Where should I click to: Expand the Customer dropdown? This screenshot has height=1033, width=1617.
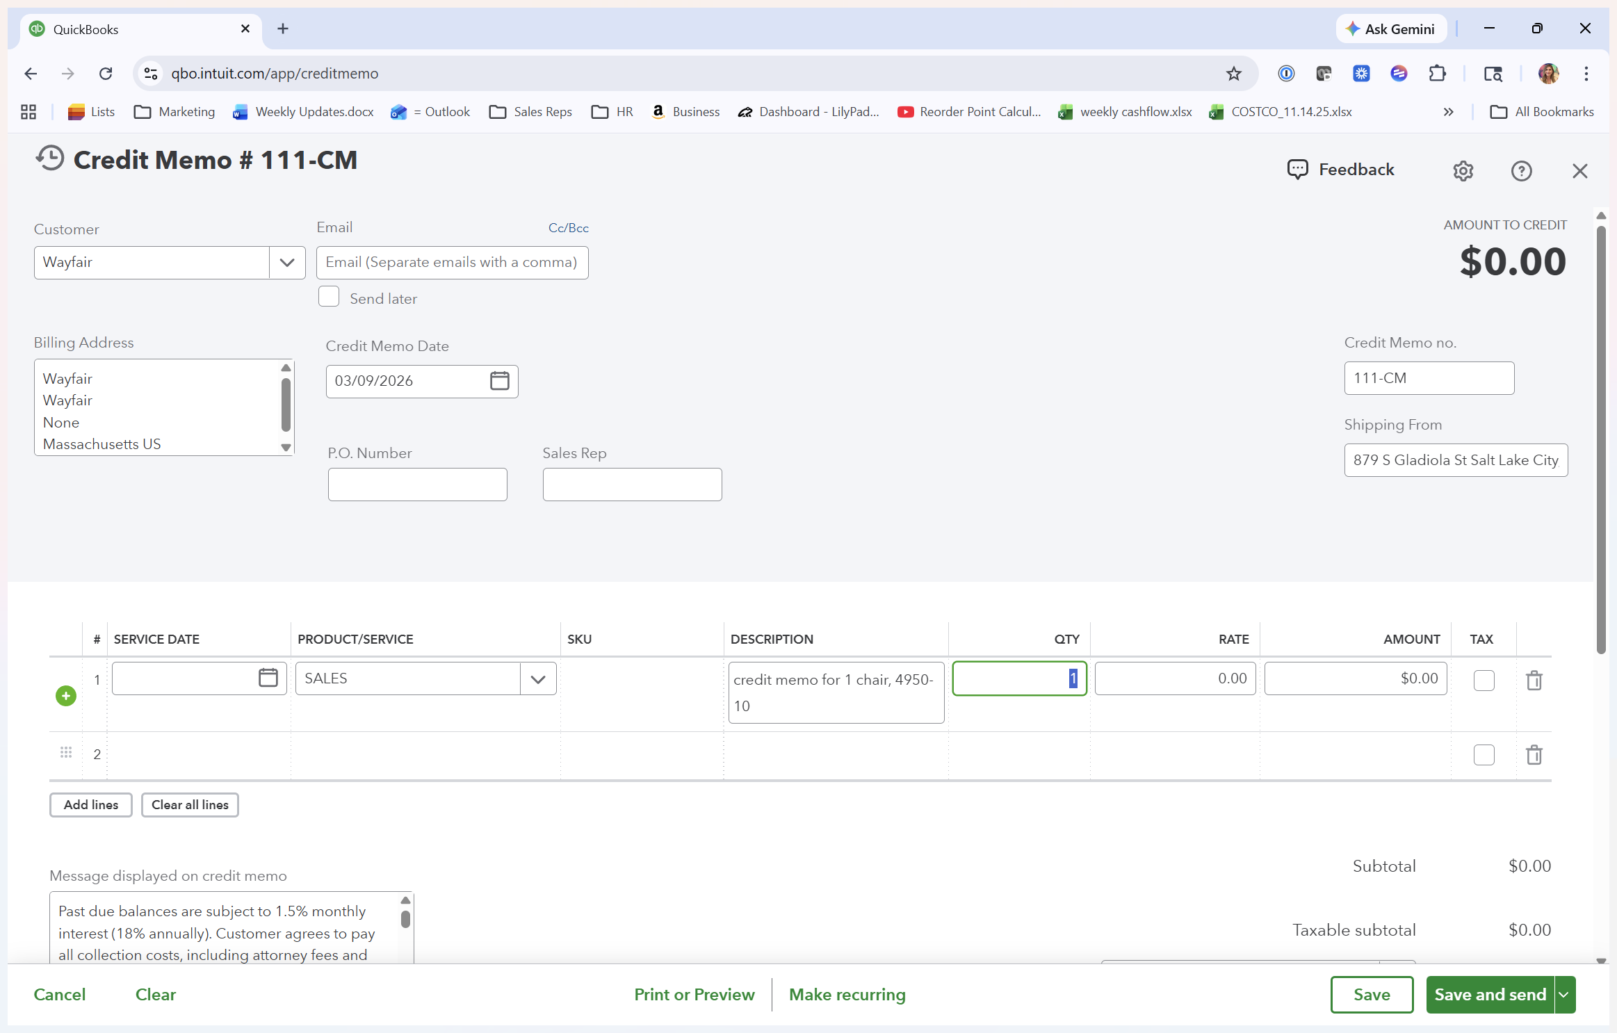pos(287,263)
